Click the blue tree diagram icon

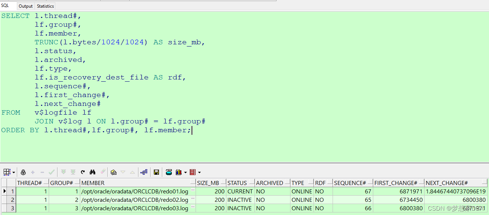[x=144, y=172]
